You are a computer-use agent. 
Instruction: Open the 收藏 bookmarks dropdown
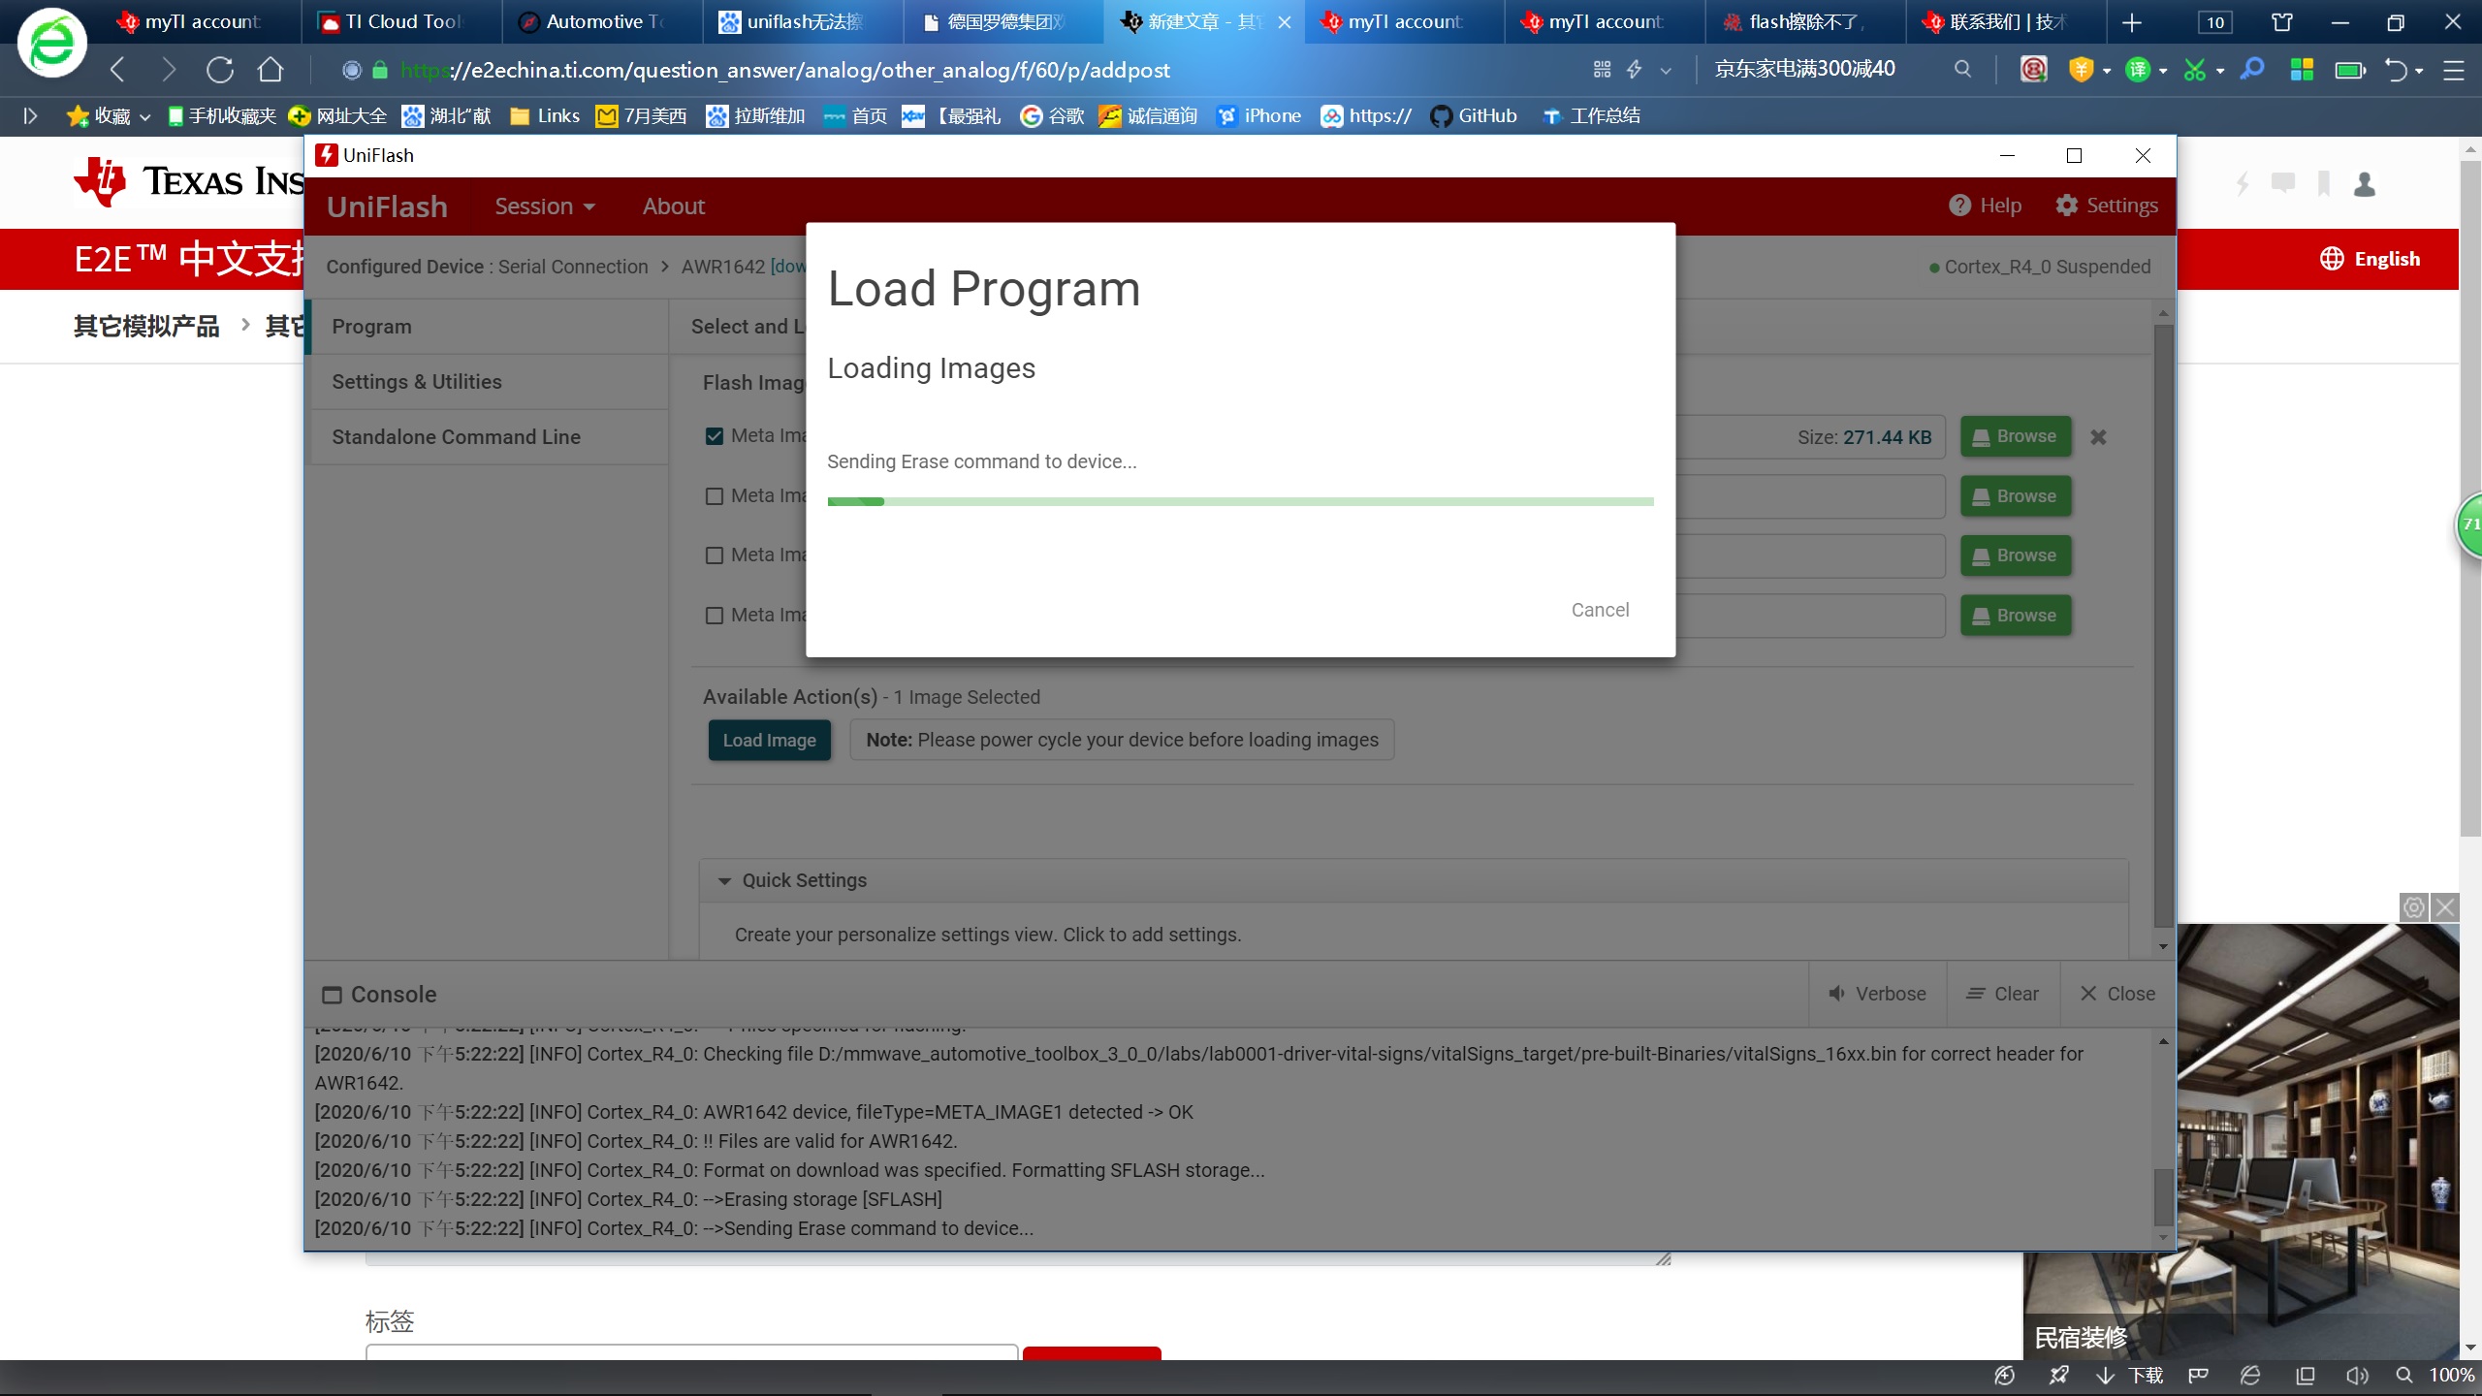point(109,116)
